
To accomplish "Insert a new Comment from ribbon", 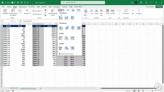I will pos(126,12).
